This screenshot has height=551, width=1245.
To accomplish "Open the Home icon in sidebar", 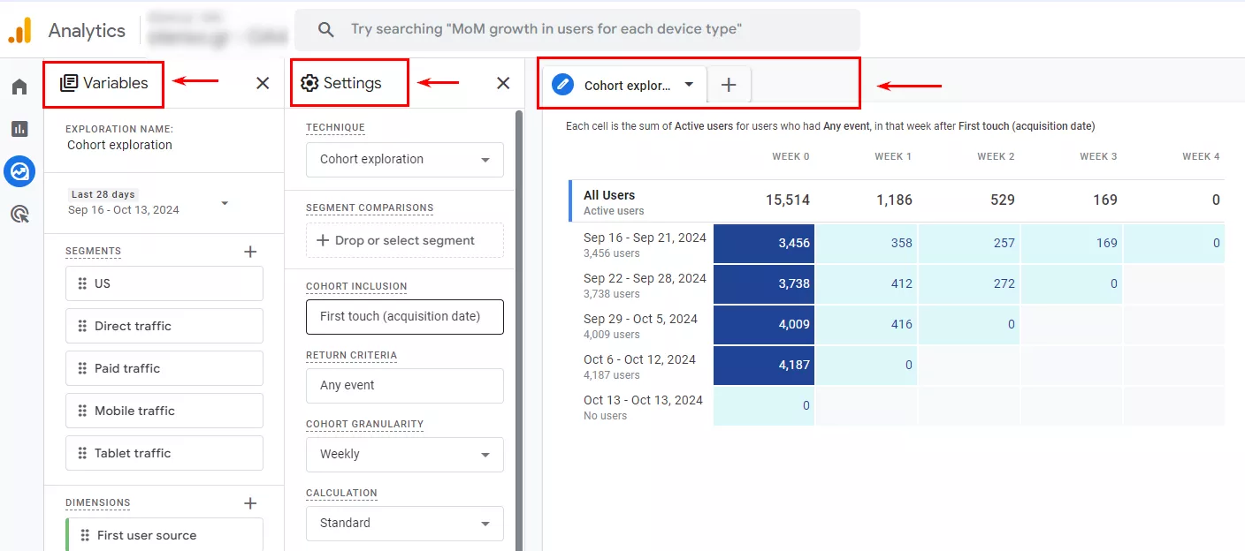I will coord(19,87).
